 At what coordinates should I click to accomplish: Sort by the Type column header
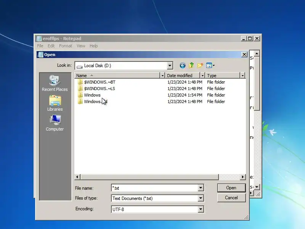point(223,76)
